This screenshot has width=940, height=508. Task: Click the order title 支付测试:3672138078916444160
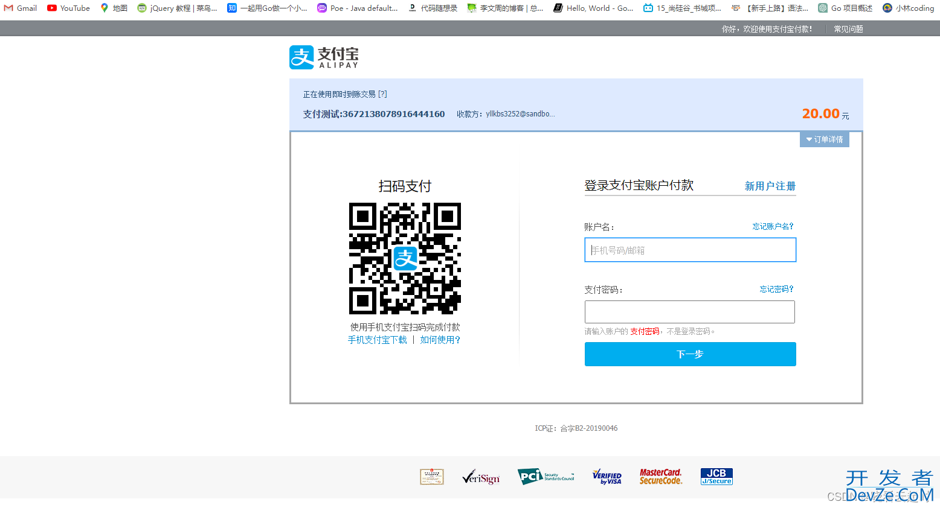[x=374, y=114]
